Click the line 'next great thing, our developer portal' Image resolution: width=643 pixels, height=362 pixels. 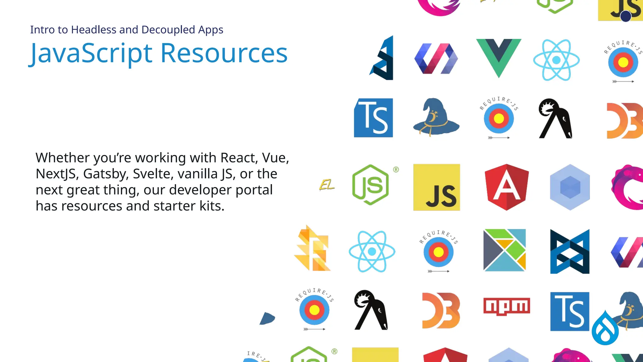pyautogui.click(x=154, y=190)
